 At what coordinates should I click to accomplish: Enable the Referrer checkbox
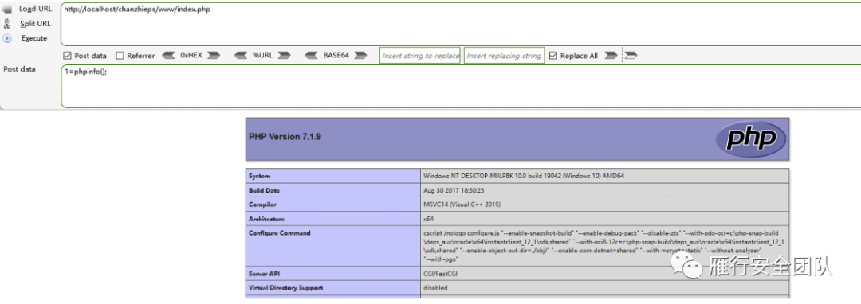pos(120,56)
